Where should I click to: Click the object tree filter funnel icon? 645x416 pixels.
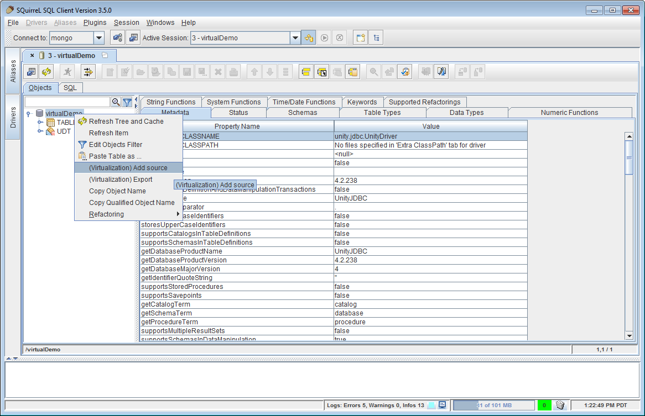[127, 102]
